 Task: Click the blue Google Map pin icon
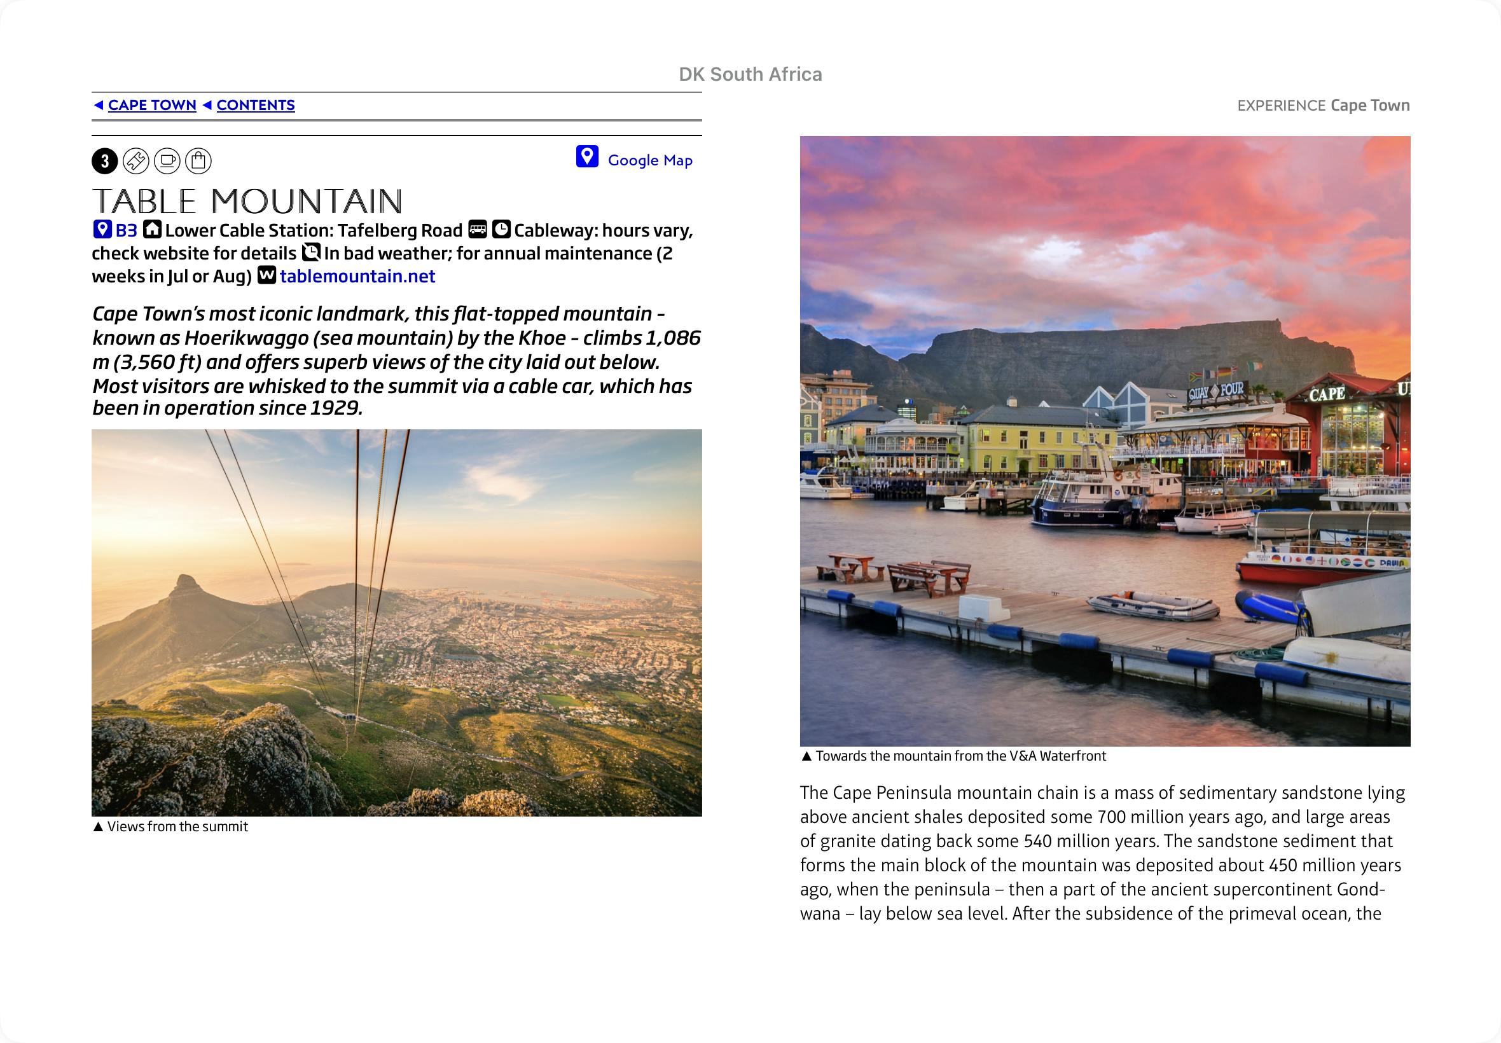(x=587, y=157)
